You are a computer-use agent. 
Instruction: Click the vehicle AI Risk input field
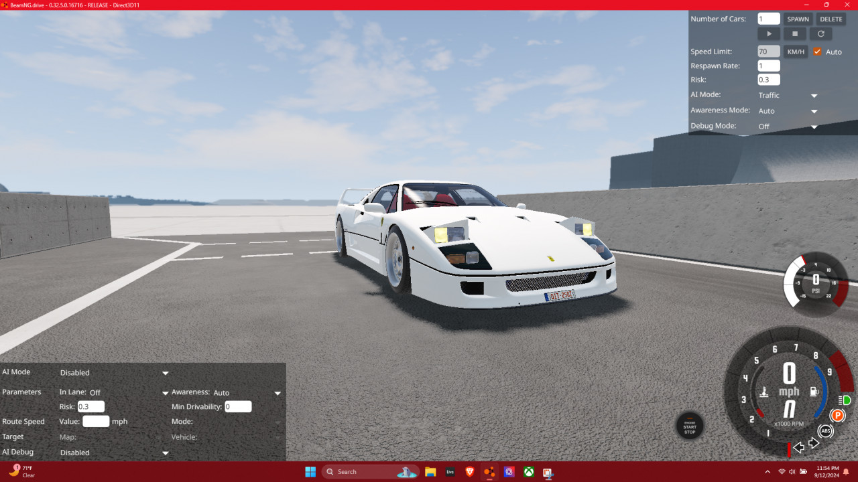[x=91, y=406]
